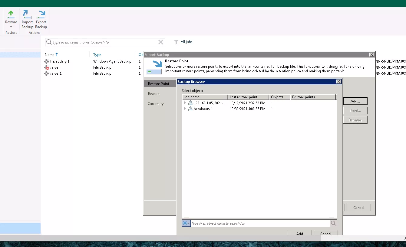Image resolution: width=406 pixels, height=247 pixels.
Task: Click the 192.168.1.85_2021 job backup icon
Action: point(191,103)
